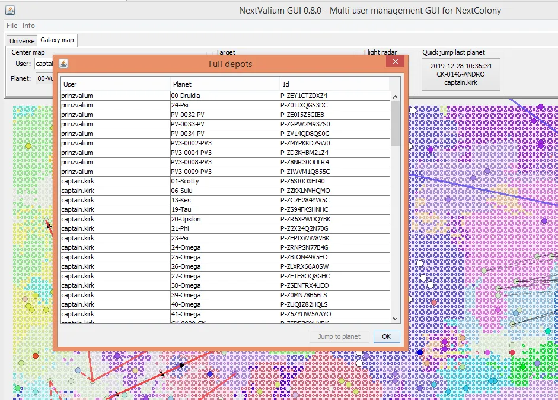Image resolution: width=558 pixels, height=400 pixels.
Task: Select planet cell 38-Omega
Action: tap(225, 285)
